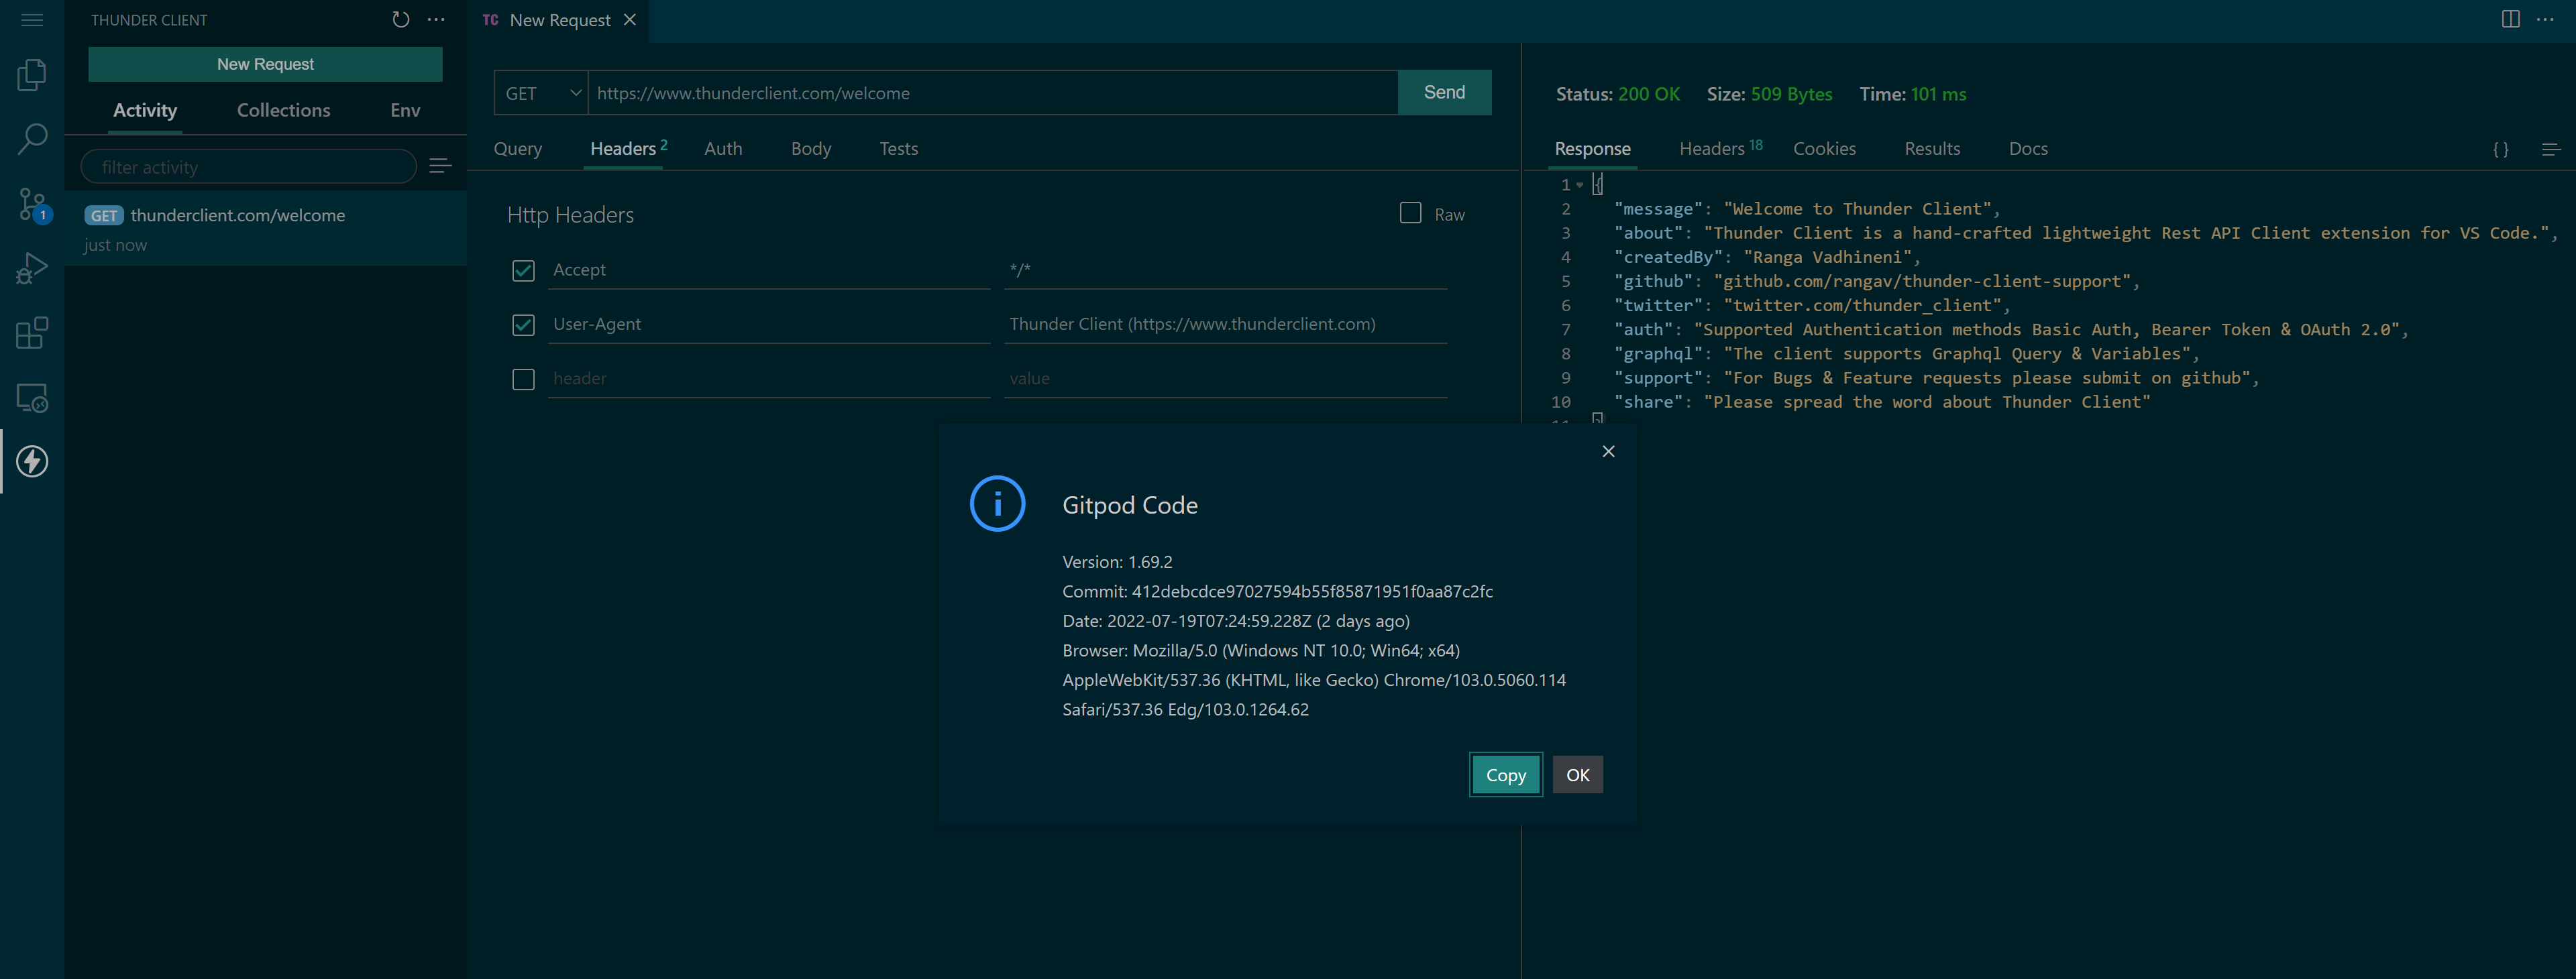This screenshot has width=2576, height=979.
Task: Switch to the Collections tab
Action: click(283, 110)
